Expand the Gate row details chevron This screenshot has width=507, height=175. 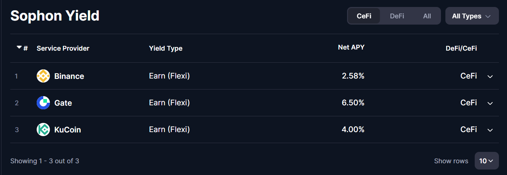coord(490,103)
